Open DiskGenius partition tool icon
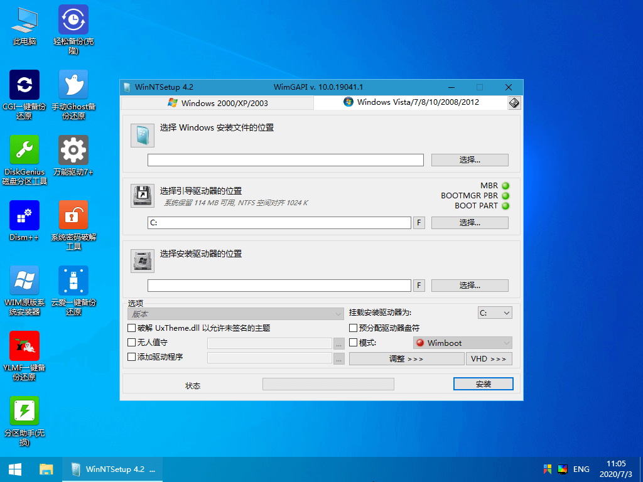The width and height of the screenshot is (643, 482). pyautogui.click(x=24, y=151)
